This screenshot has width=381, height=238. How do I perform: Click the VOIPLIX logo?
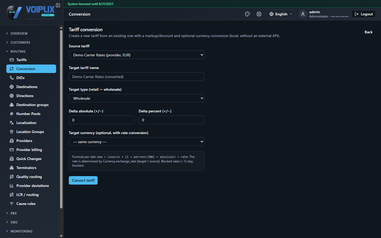pyautogui.click(x=31, y=12)
